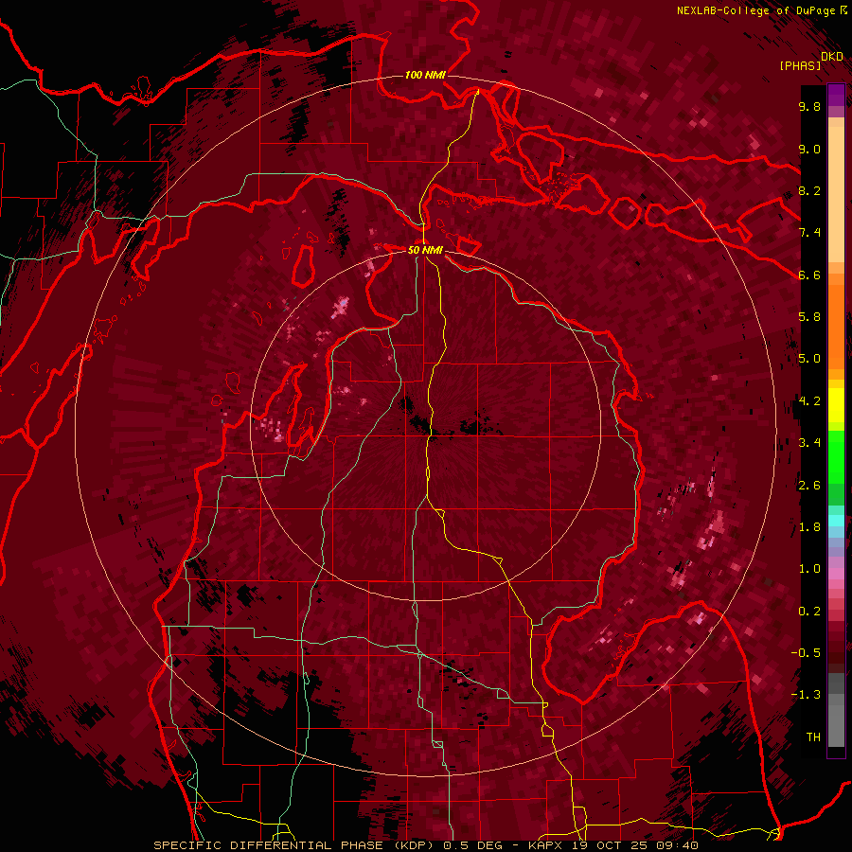Click the orange segment of the color bar
This screenshot has width=852, height=852.
(x=836, y=322)
